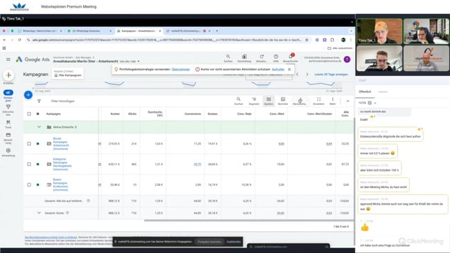Bookmark page with the address bar star
The width and height of the screenshot is (450, 253).
click(x=307, y=40)
